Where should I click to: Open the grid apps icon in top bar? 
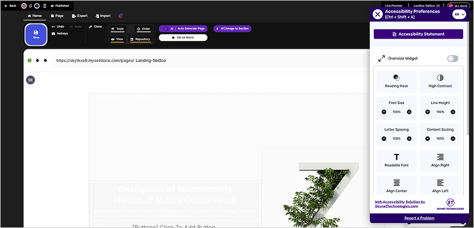(45, 6)
